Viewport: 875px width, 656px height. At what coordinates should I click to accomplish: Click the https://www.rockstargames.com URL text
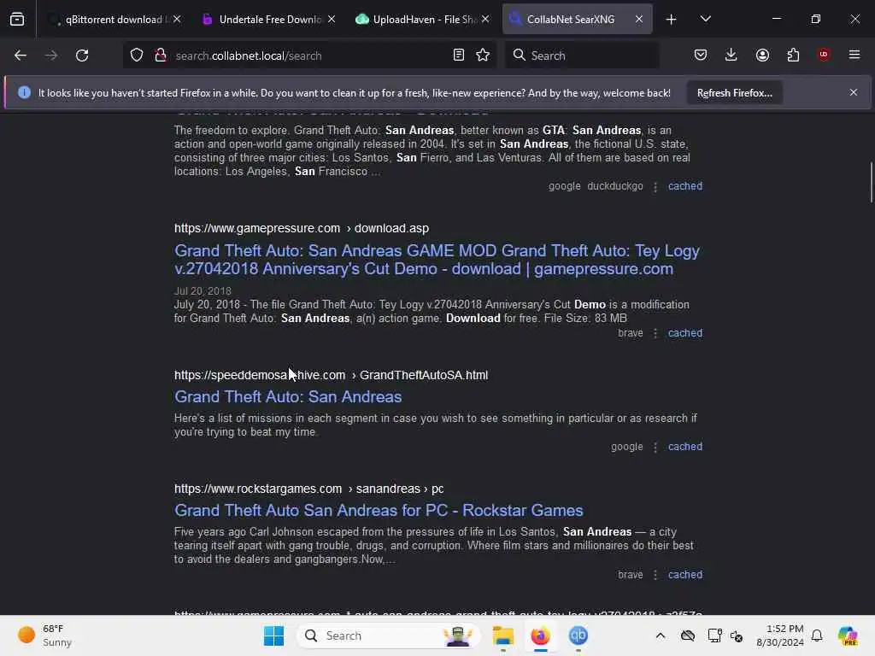[x=258, y=489]
